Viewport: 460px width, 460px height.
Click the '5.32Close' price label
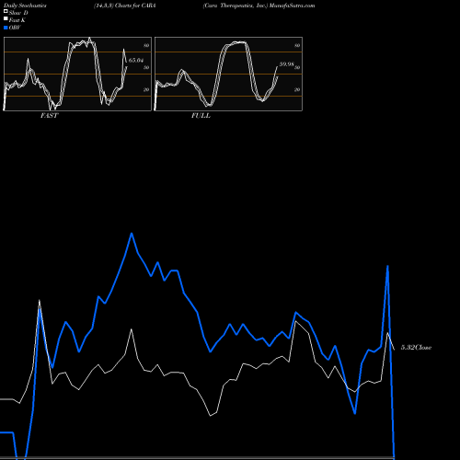[416, 348]
